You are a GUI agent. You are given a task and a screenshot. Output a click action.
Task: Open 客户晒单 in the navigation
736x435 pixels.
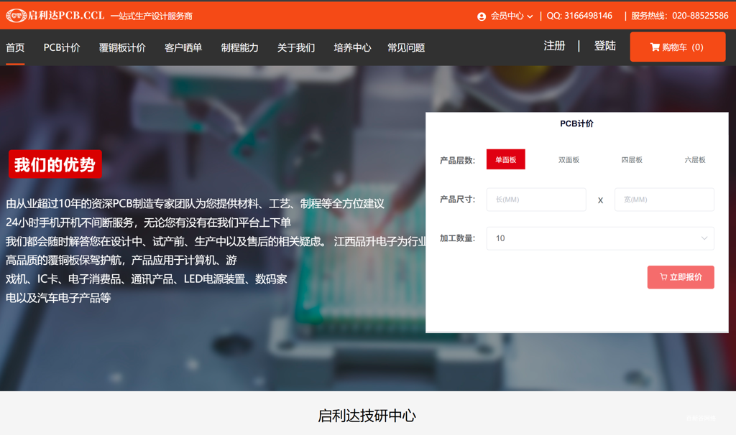pyautogui.click(x=183, y=47)
